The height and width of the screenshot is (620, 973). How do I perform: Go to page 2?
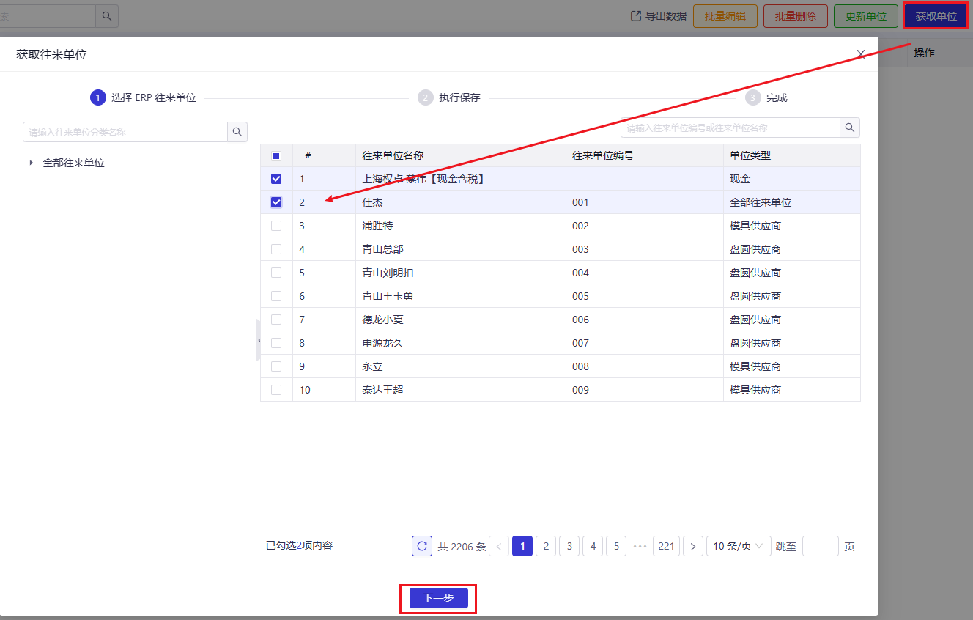[x=546, y=546]
